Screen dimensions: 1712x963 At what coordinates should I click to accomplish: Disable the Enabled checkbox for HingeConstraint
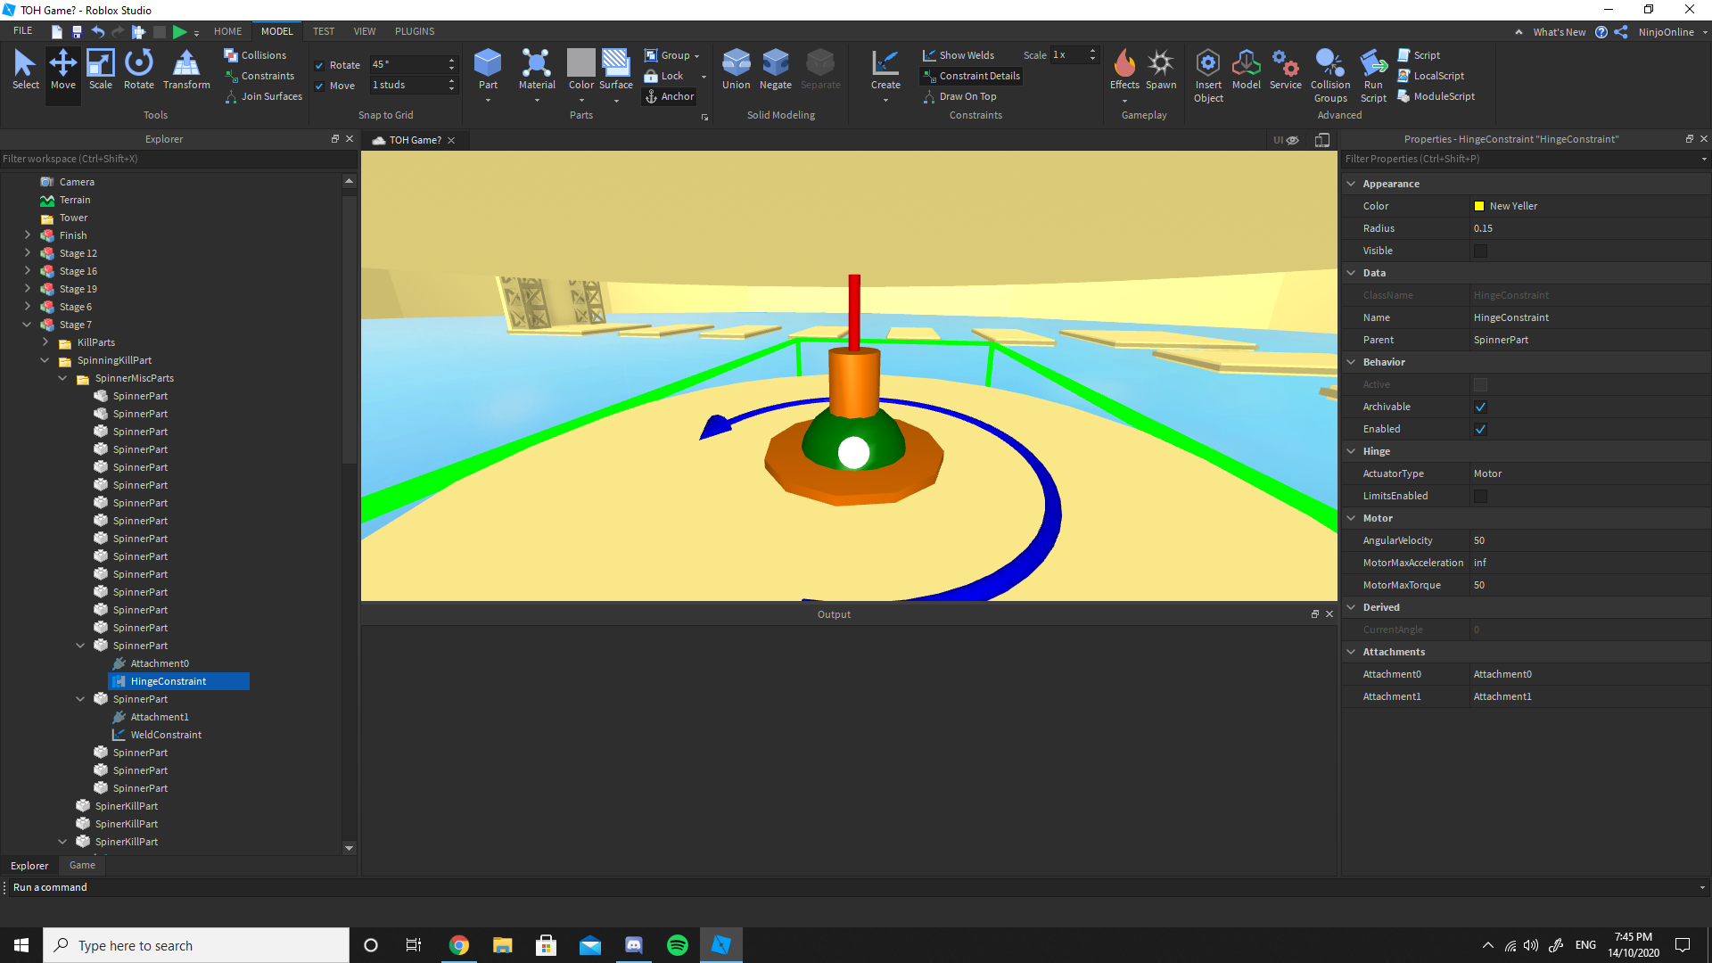pyautogui.click(x=1480, y=429)
